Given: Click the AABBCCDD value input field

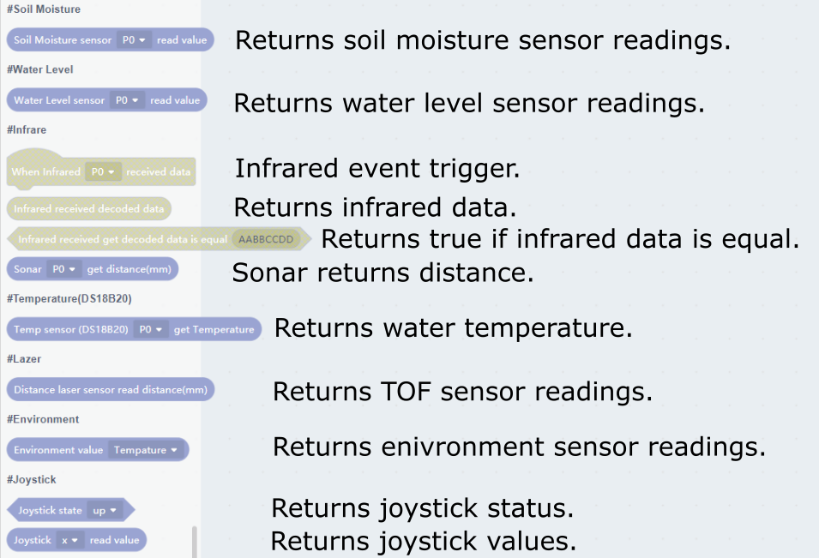Looking at the screenshot, I should tap(266, 239).
